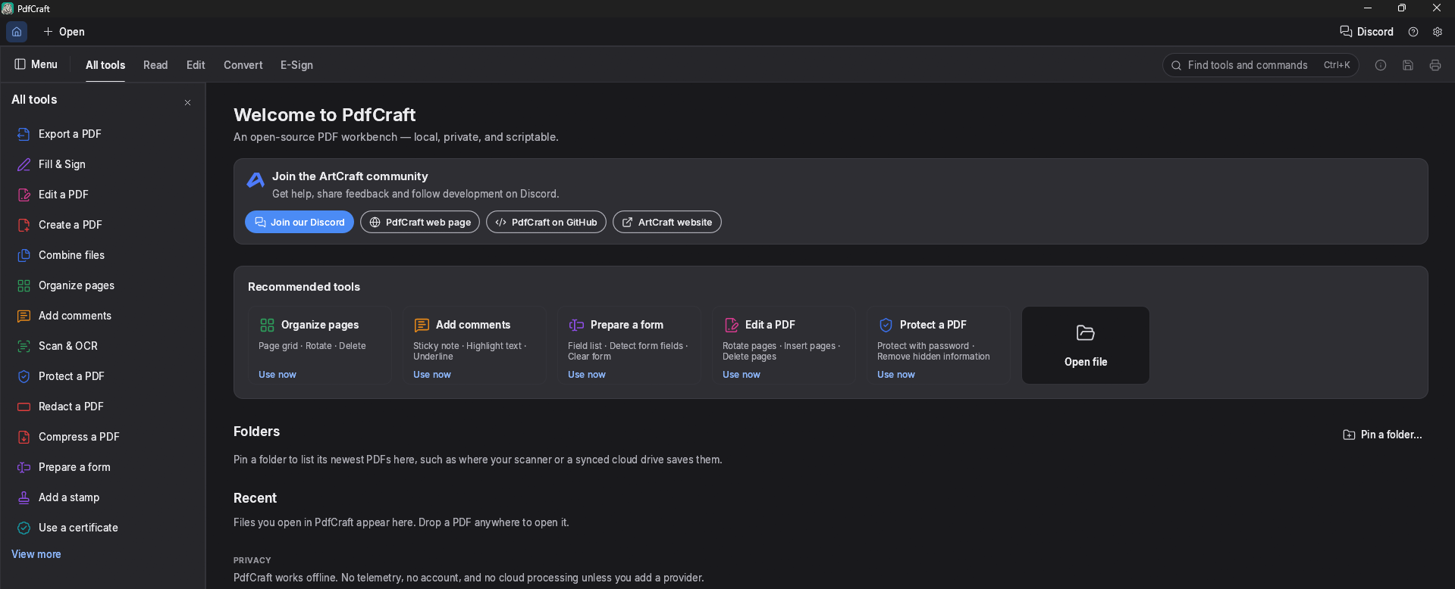Select Prepare a form in sidebar list
Screen dimensions: 1455x589
(x=102, y=467)
